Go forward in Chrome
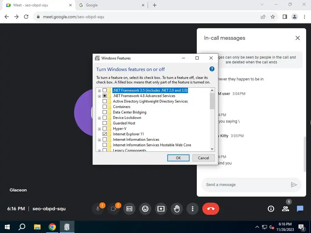This screenshot has height=233, width=311. tap(16, 17)
